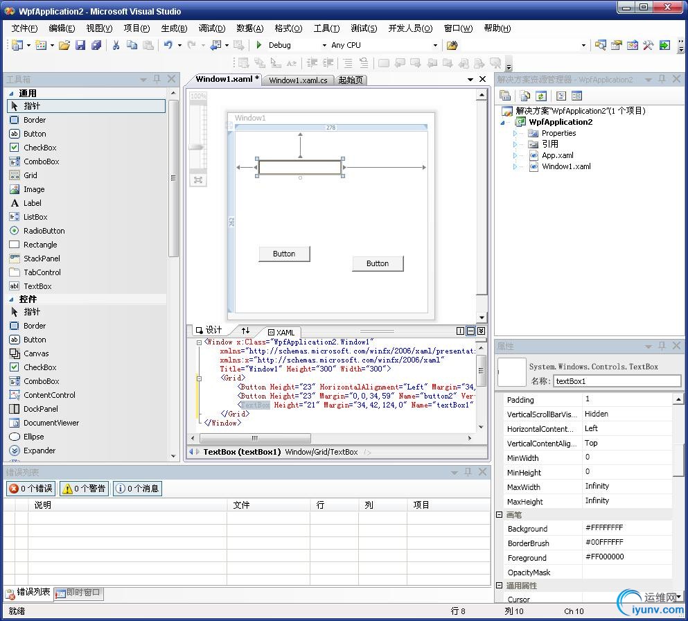Expand the Window1.xaml tree node
This screenshot has width=688, height=621.
515,166
